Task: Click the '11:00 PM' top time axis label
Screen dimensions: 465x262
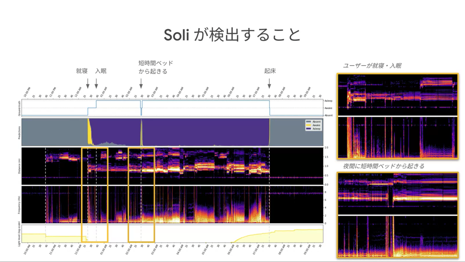Action: (53, 92)
